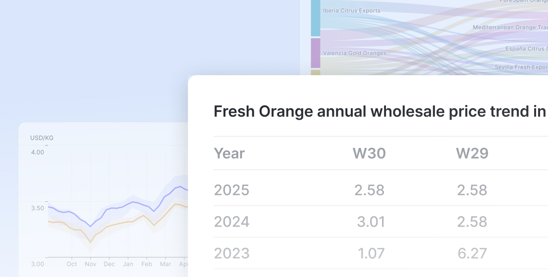The width and height of the screenshot is (548, 277).
Task: Click the 6.27 value in the 2023 row
Action: tap(472, 253)
